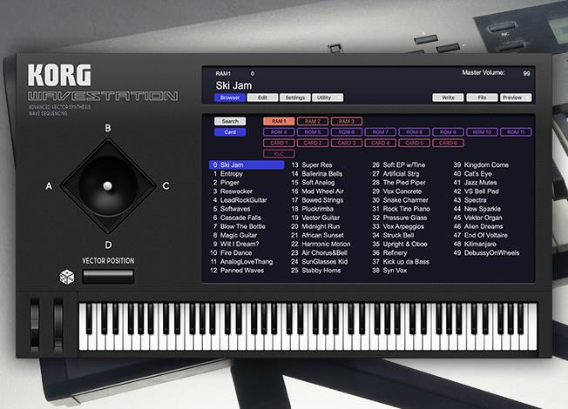Select the ROM 10 bank
568x409 pixels.
click(x=482, y=132)
